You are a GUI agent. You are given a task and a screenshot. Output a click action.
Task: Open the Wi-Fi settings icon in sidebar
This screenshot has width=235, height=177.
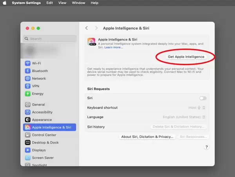click(x=27, y=63)
